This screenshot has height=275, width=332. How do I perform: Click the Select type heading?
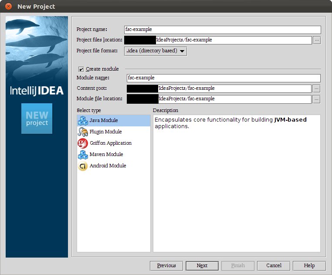[x=89, y=110]
